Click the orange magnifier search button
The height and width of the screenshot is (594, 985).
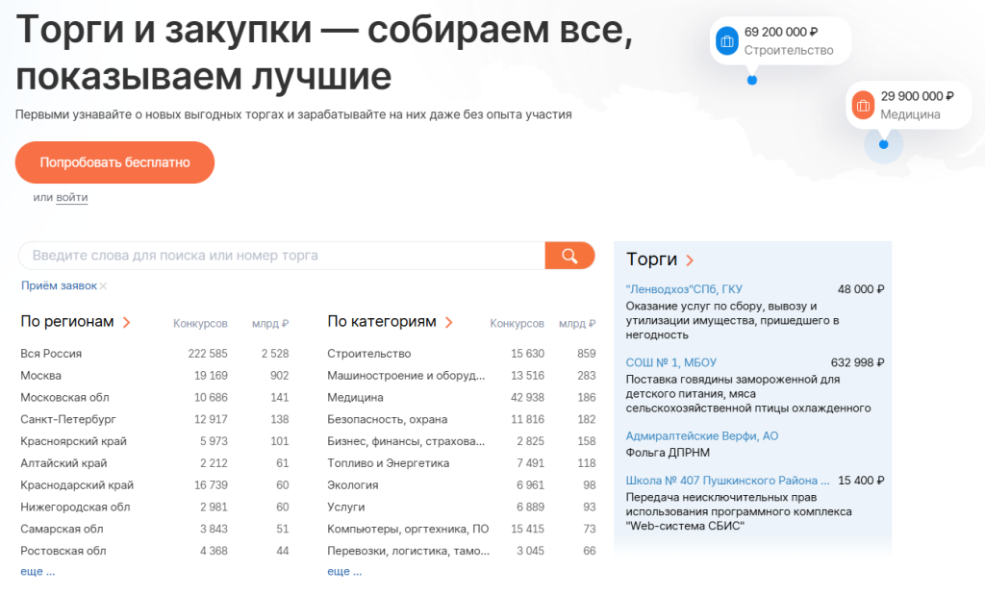[x=569, y=256]
